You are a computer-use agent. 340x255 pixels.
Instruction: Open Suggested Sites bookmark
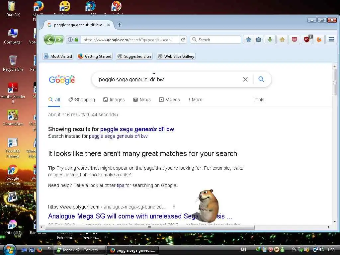click(134, 56)
